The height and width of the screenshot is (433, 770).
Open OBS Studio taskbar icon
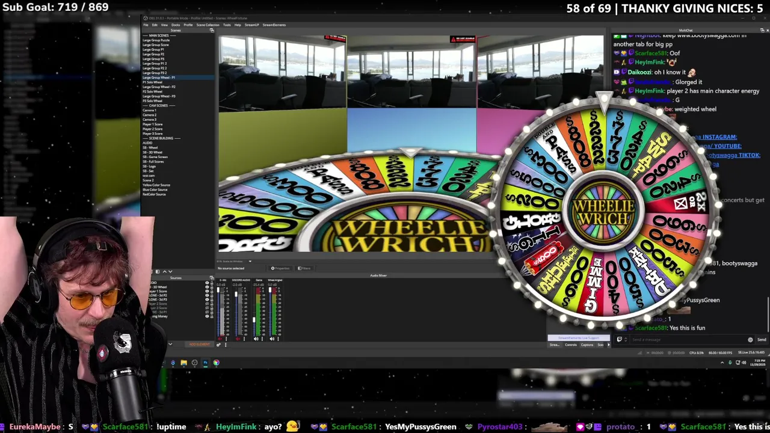[x=194, y=363]
